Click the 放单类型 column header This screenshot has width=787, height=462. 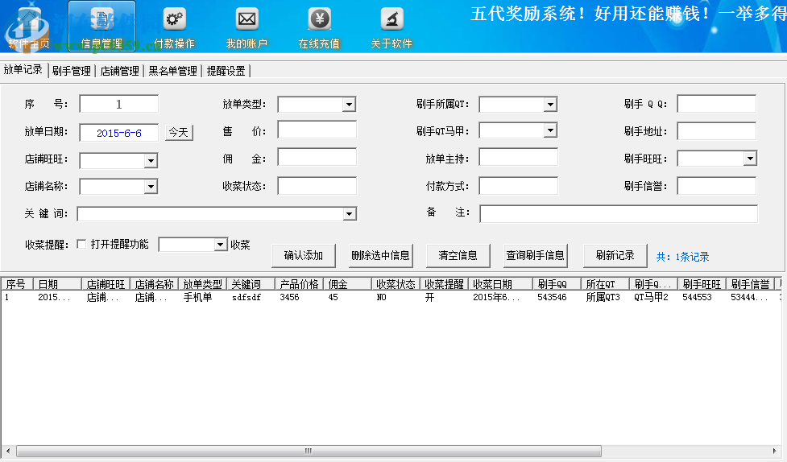point(202,284)
